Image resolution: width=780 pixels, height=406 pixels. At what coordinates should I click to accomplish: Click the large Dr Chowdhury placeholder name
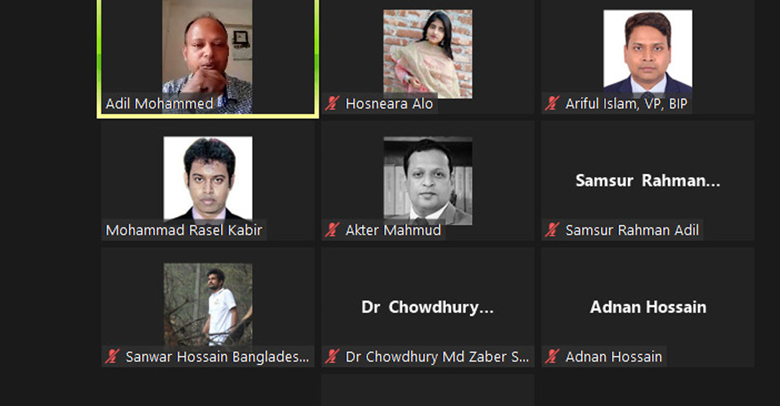point(428,307)
